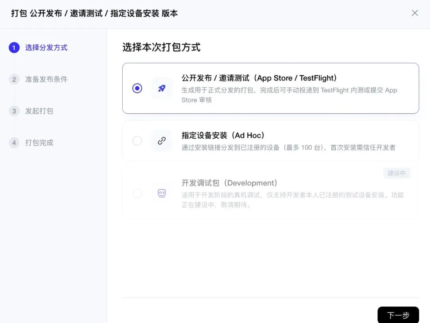Click the code monitor icon for Development

(x=162, y=193)
